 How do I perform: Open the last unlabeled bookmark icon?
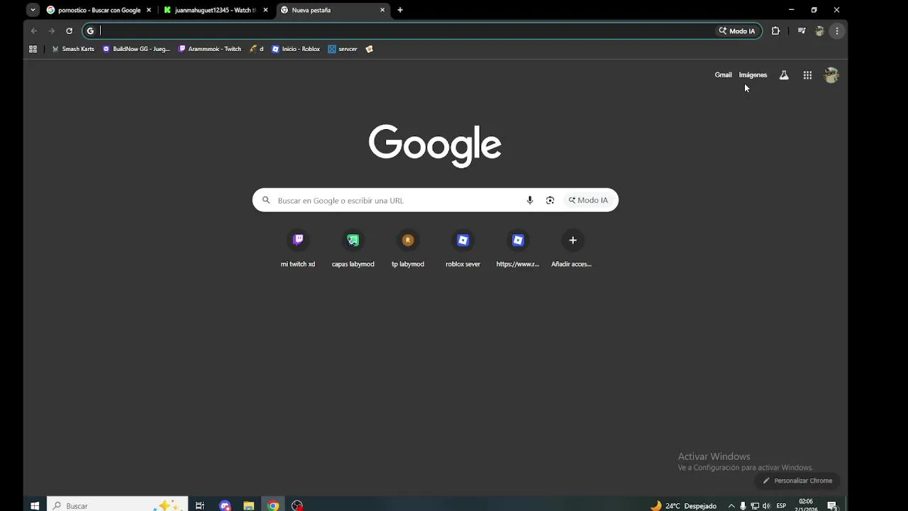click(369, 49)
